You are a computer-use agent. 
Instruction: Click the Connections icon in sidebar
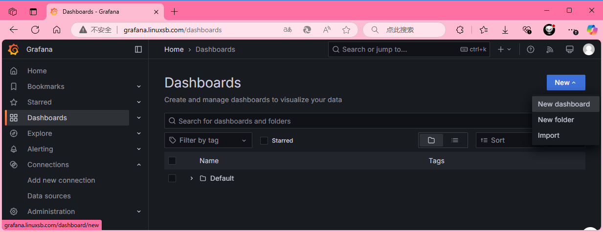coord(14,165)
